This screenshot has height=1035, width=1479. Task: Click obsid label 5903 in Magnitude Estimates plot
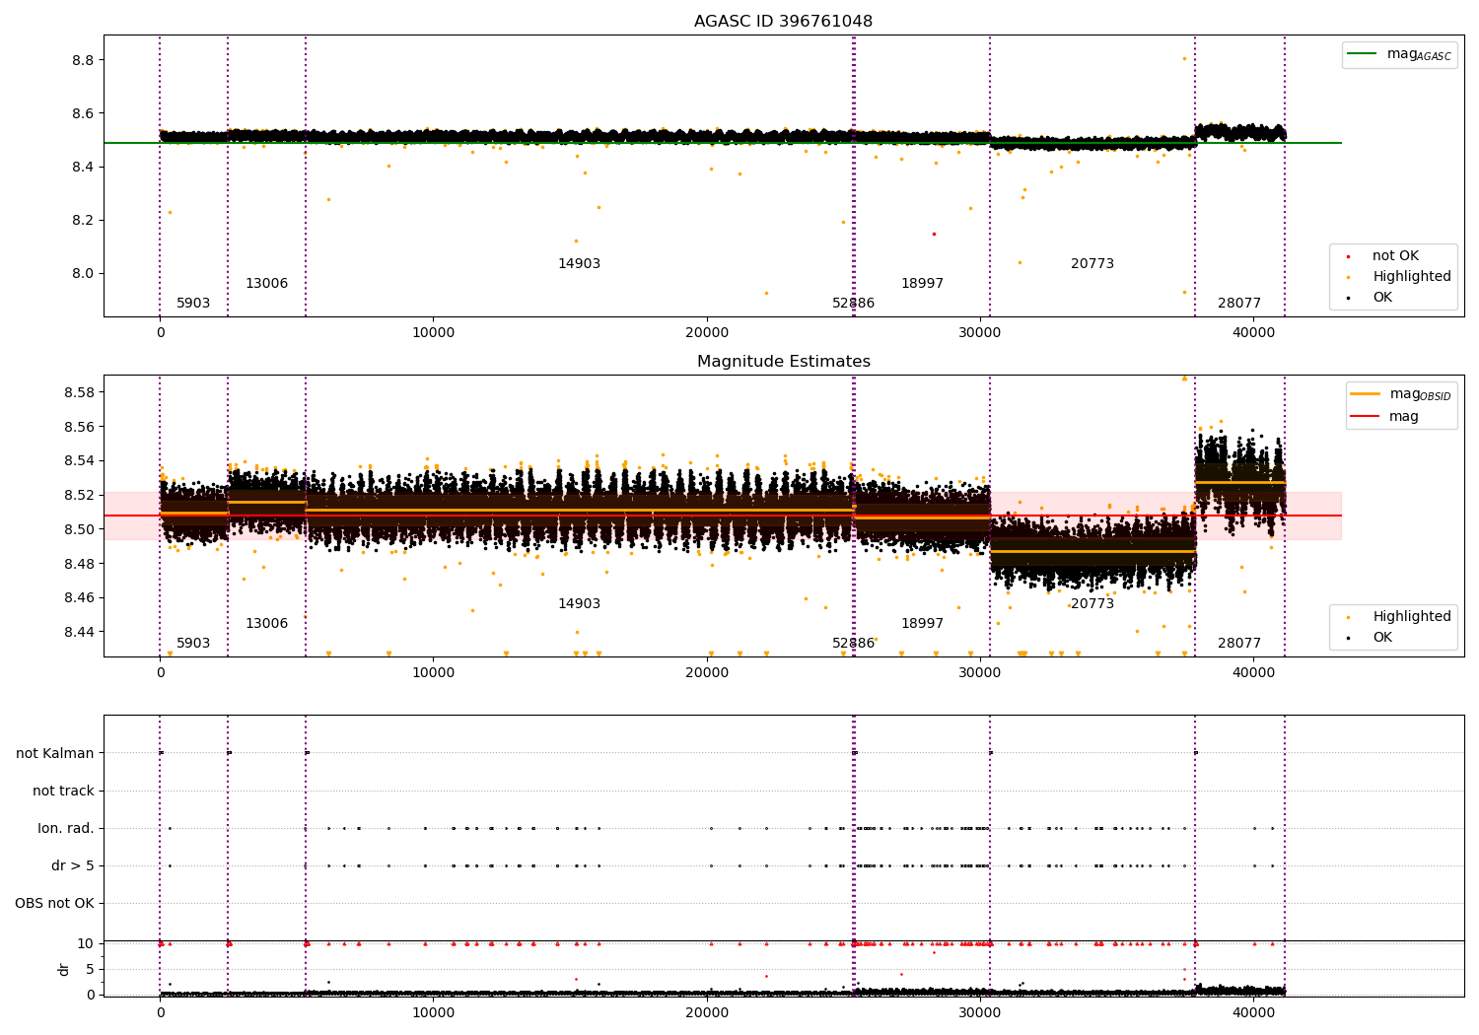click(x=193, y=644)
